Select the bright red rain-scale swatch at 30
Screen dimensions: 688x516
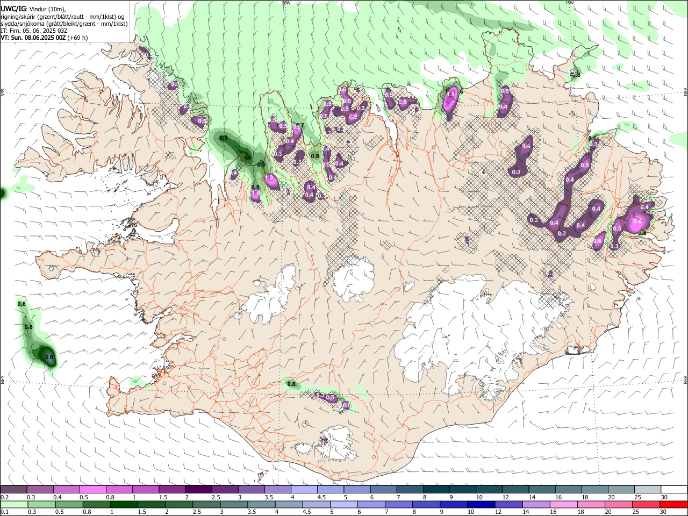[673, 504]
